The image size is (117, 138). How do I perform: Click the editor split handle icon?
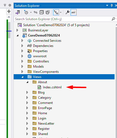pos(9,11)
